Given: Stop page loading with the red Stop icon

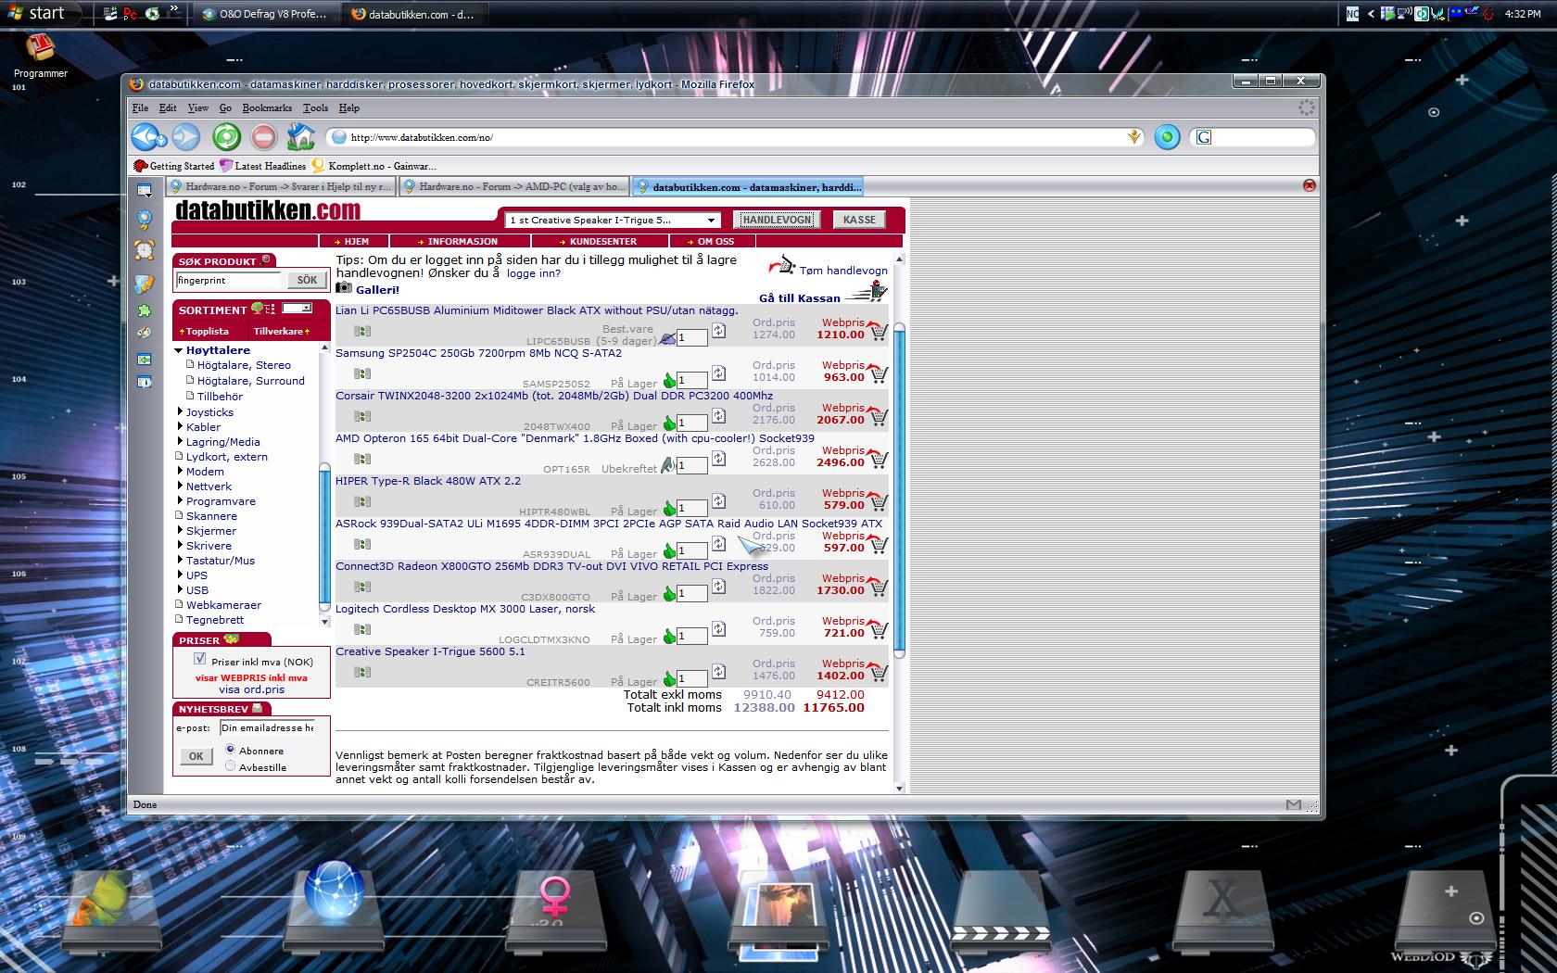Looking at the screenshot, I should pos(264,137).
